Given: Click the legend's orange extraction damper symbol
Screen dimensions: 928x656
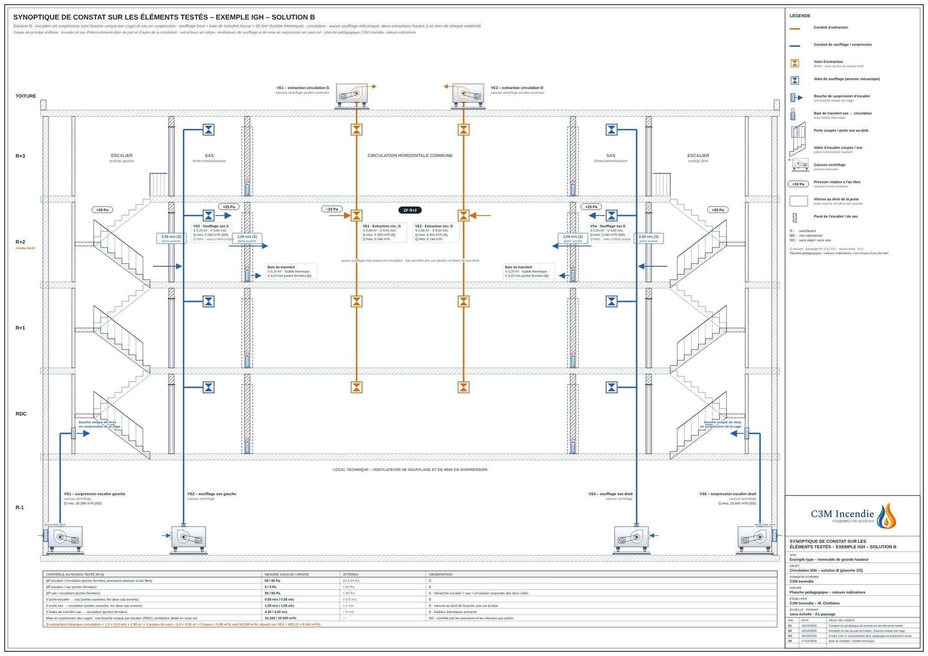Looking at the screenshot, I should point(795,64).
